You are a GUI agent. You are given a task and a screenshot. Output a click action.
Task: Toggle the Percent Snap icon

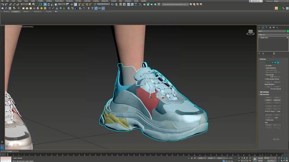coord(87,4)
